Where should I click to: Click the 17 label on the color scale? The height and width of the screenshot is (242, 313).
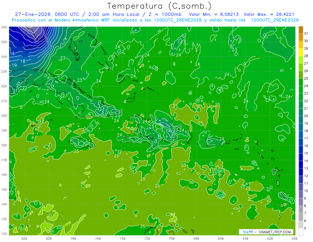(306, 138)
